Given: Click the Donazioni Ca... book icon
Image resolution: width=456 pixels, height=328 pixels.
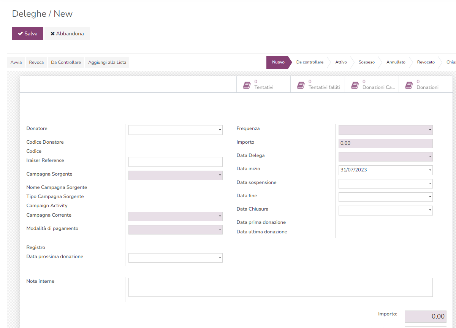Looking at the screenshot, I should [355, 85].
